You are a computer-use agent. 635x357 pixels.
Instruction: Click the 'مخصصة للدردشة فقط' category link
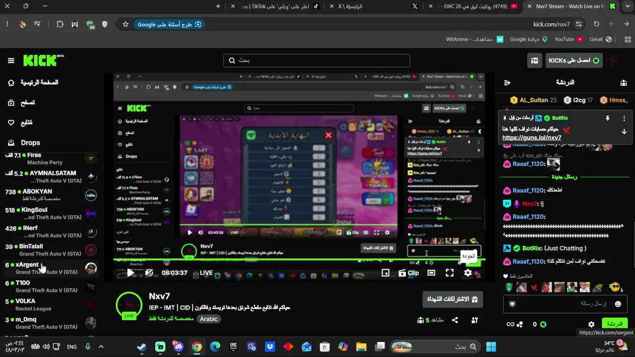pyautogui.click(x=171, y=319)
